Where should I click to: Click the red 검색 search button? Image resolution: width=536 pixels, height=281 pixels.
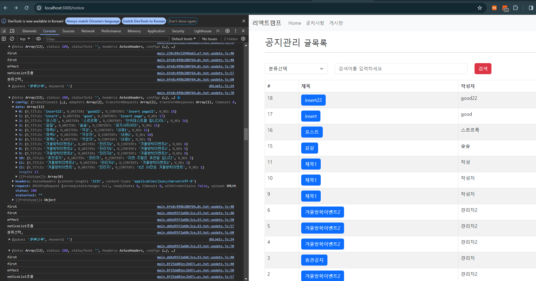pos(483,69)
